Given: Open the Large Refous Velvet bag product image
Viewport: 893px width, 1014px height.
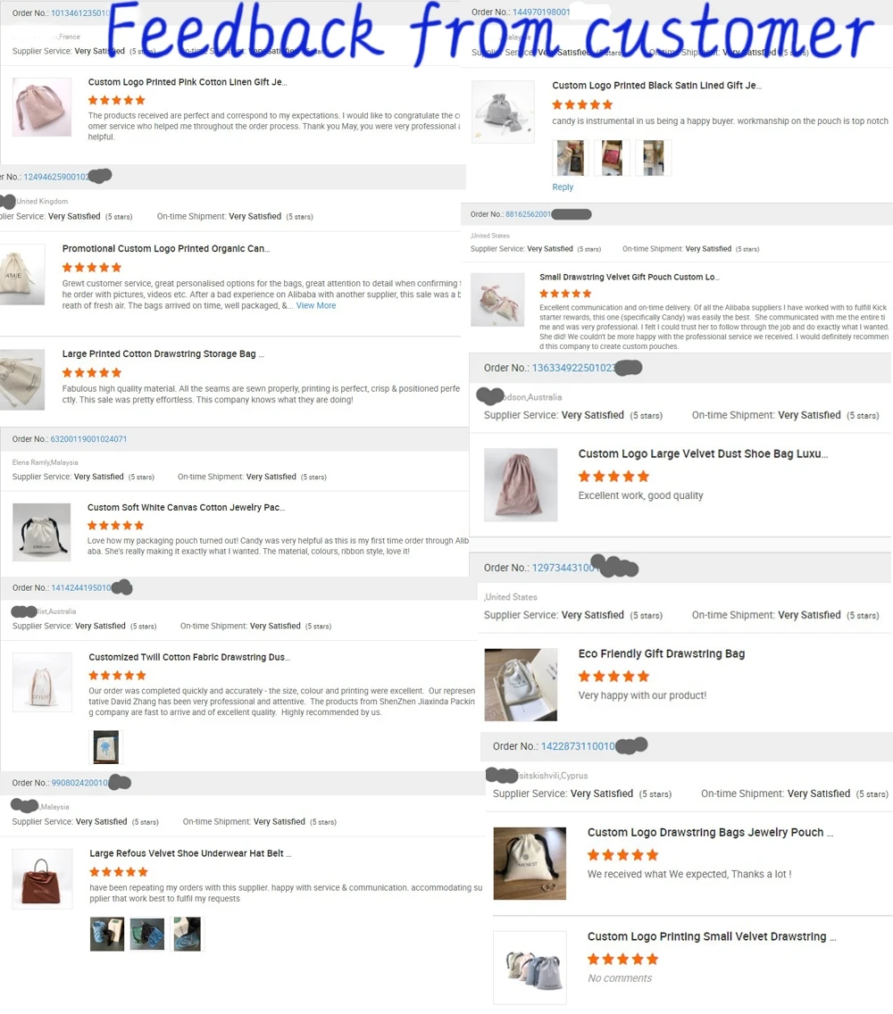Looking at the screenshot, I should click(43, 879).
